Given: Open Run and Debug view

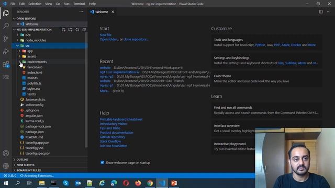Looking at the screenshot, I should pyautogui.click(x=6, y=51).
